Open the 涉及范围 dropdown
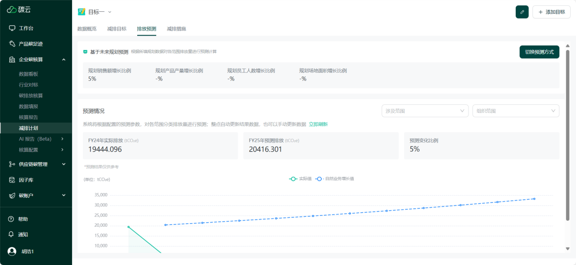Viewport: 576px width, 265px height. pyautogui.click(x=425, y=111)
